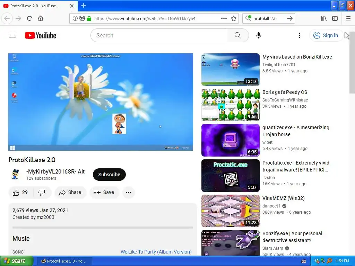
Task: Click 'Bonzify.exe | Your personal destructive assistant?' title
Action: 292,237
